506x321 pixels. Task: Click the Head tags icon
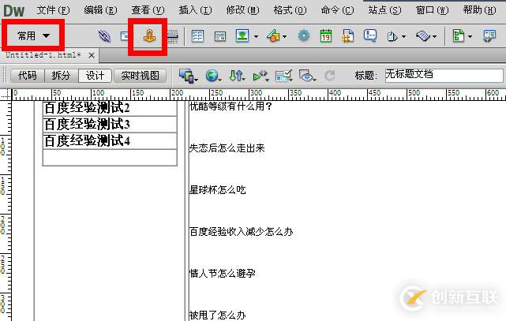tap(392, 36)
